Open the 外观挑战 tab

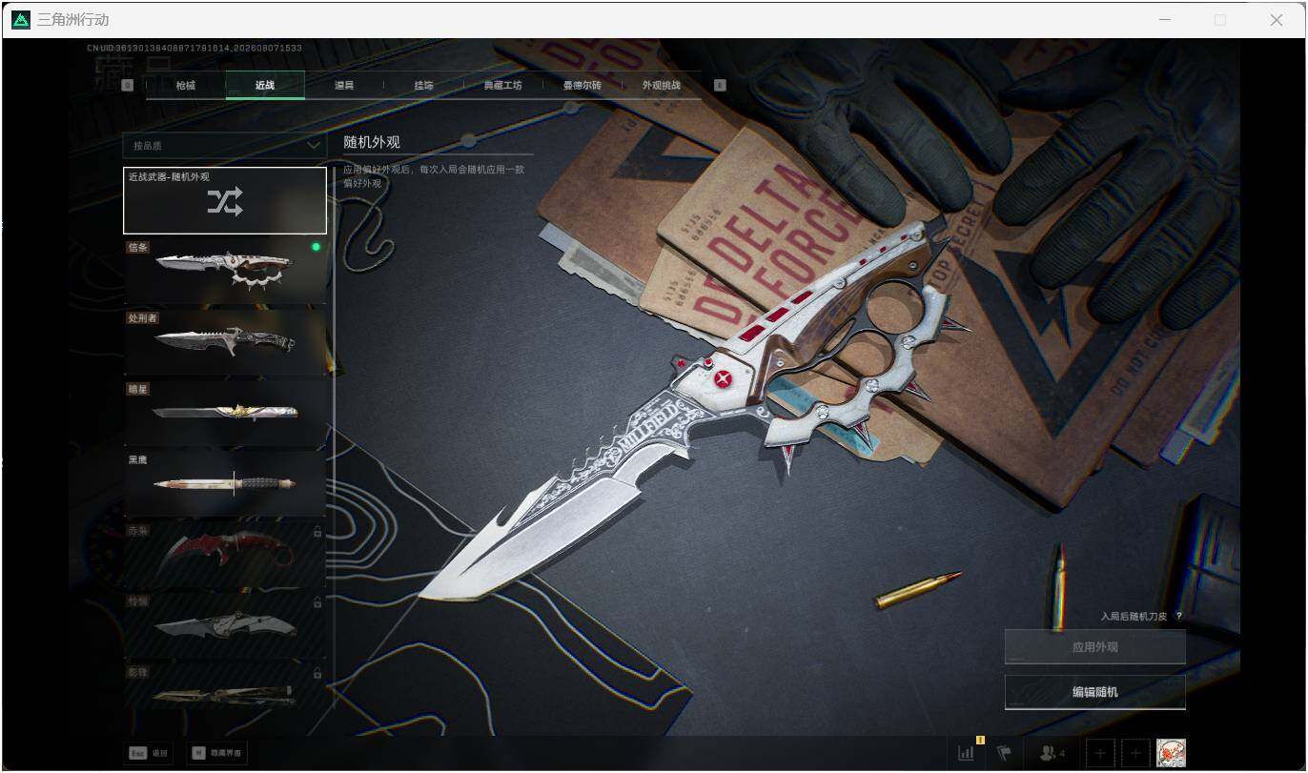pos(662,86)
